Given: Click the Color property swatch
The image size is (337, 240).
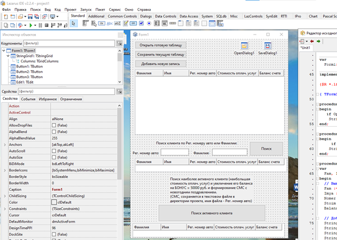Looking at the screenshot, I should click(x=53, y=202).
